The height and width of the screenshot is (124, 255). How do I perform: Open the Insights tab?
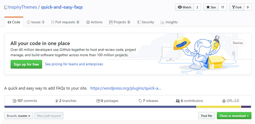pos(169,22)
